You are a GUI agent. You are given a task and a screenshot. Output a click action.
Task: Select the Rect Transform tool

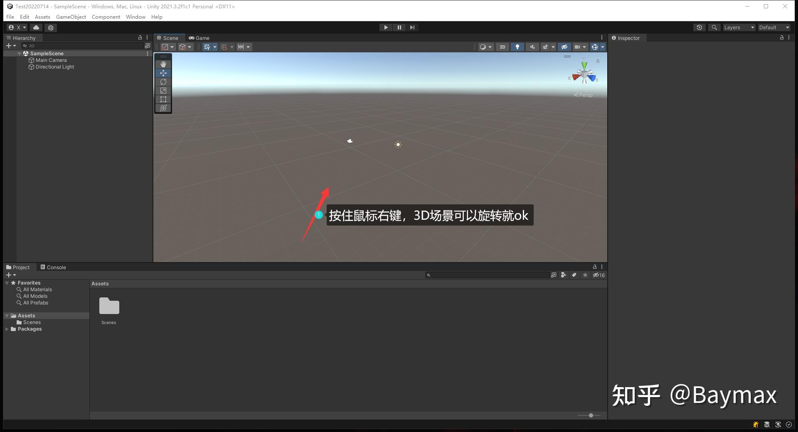tap(163, 99)
